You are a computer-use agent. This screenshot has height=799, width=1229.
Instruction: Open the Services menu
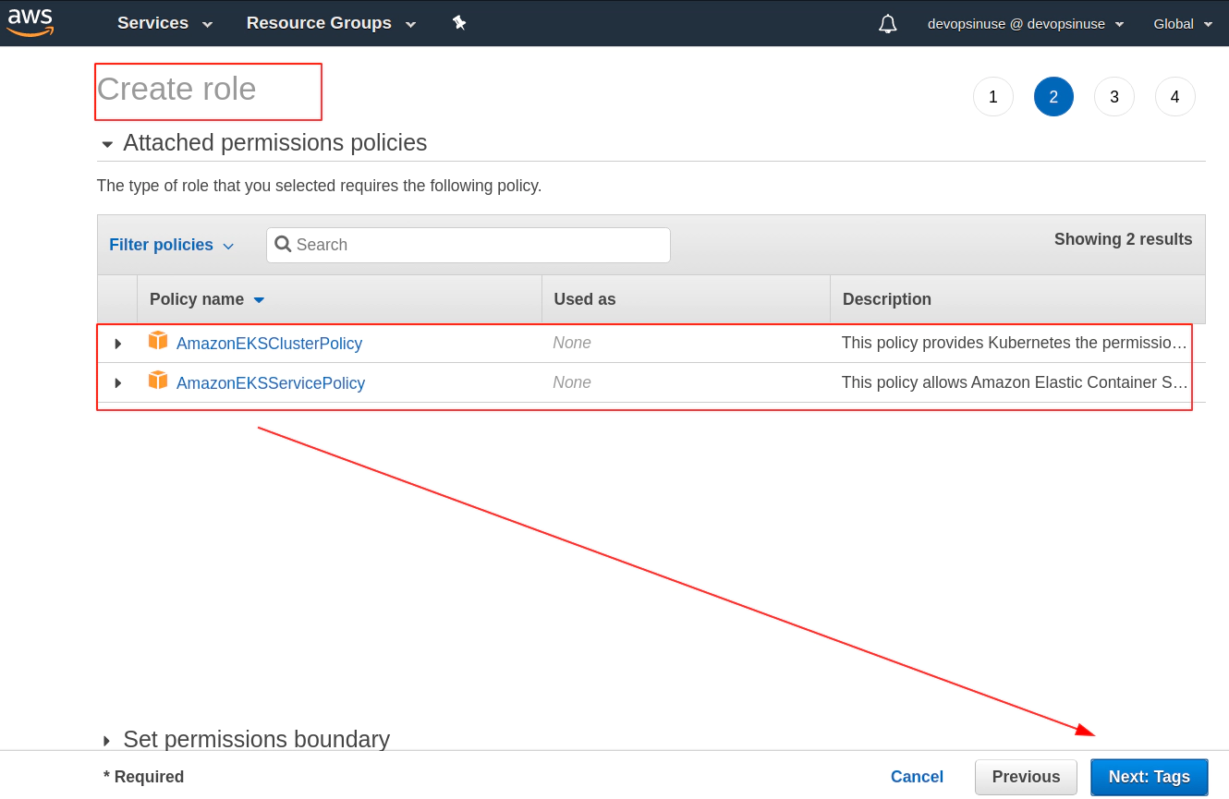(164, 23)
